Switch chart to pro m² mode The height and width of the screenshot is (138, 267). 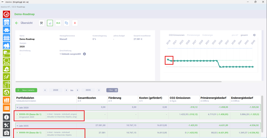tap(235, 35)
